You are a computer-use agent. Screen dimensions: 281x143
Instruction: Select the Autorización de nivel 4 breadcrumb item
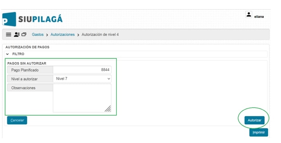point(100,35)
